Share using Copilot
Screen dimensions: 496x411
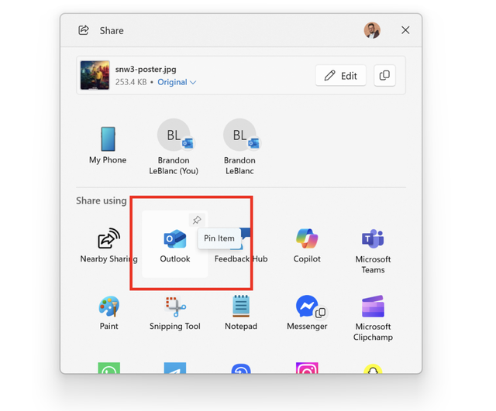pos(307,245)
